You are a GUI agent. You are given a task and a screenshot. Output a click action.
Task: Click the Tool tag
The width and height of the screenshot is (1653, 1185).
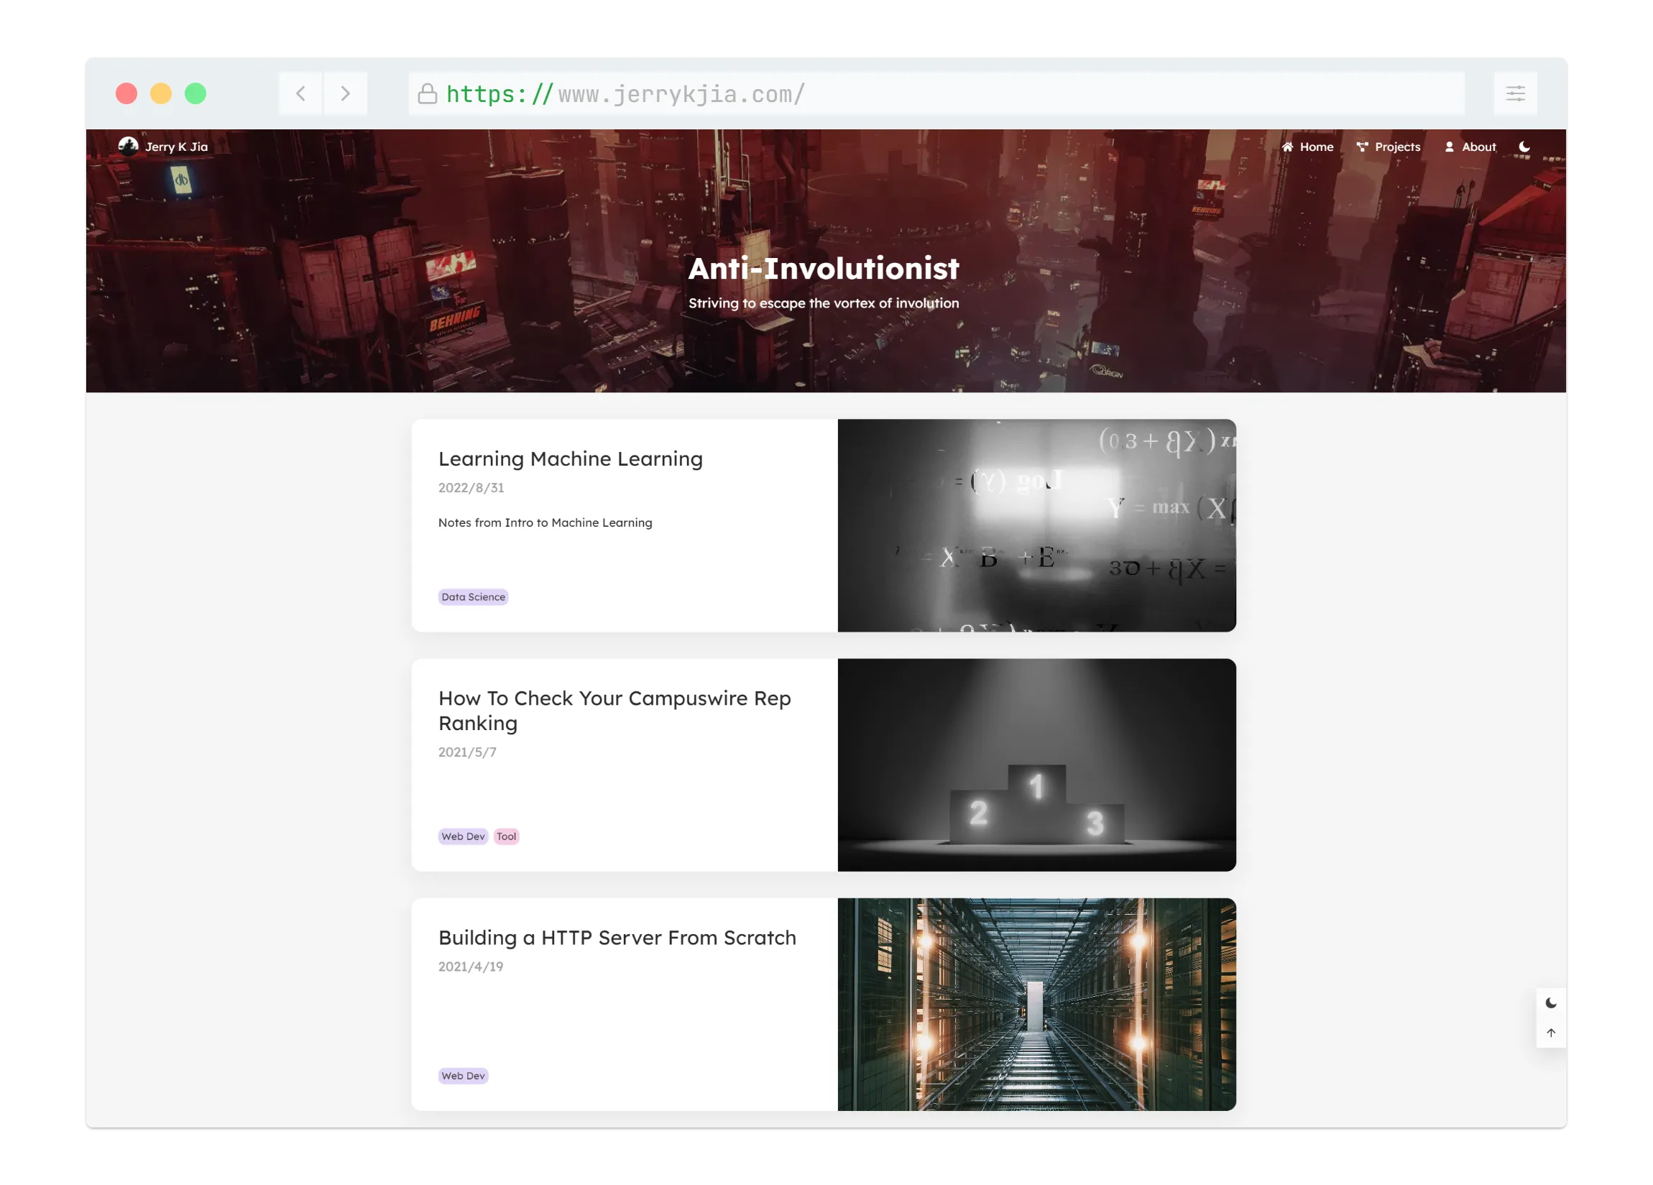507,836
